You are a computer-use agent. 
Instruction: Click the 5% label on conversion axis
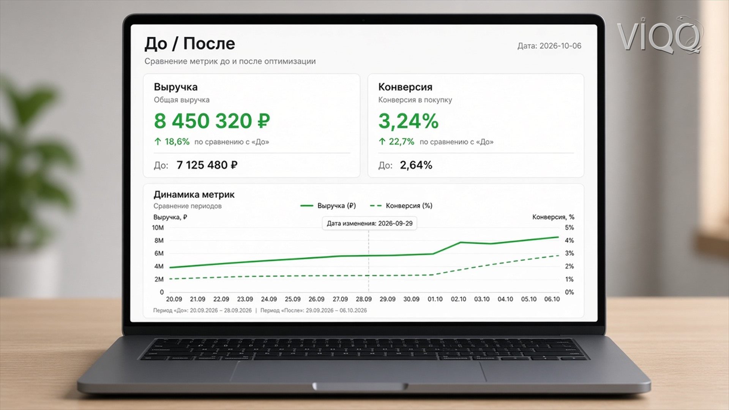pos(570,228)
